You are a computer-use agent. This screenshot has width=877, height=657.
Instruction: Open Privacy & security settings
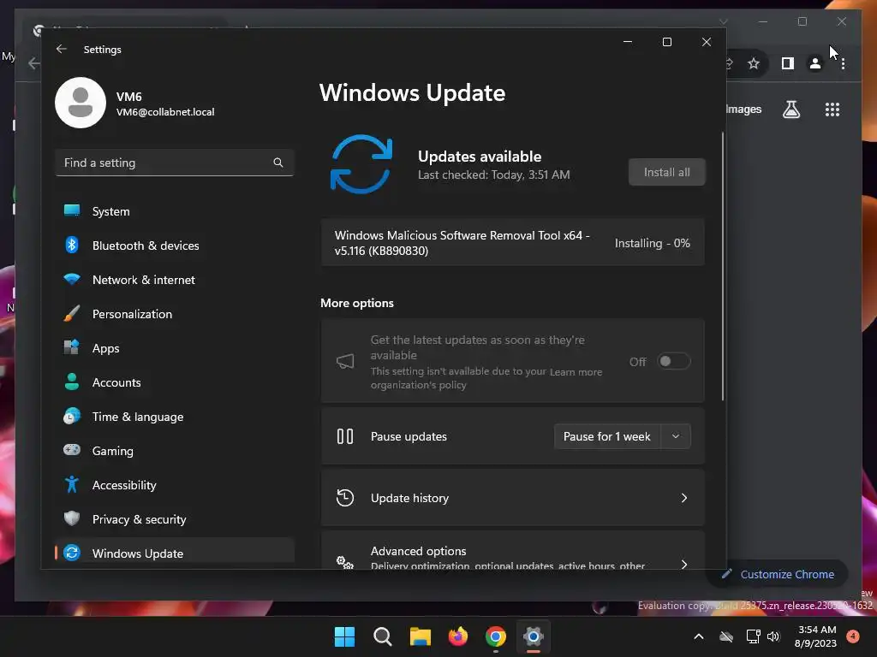point(175,519)
